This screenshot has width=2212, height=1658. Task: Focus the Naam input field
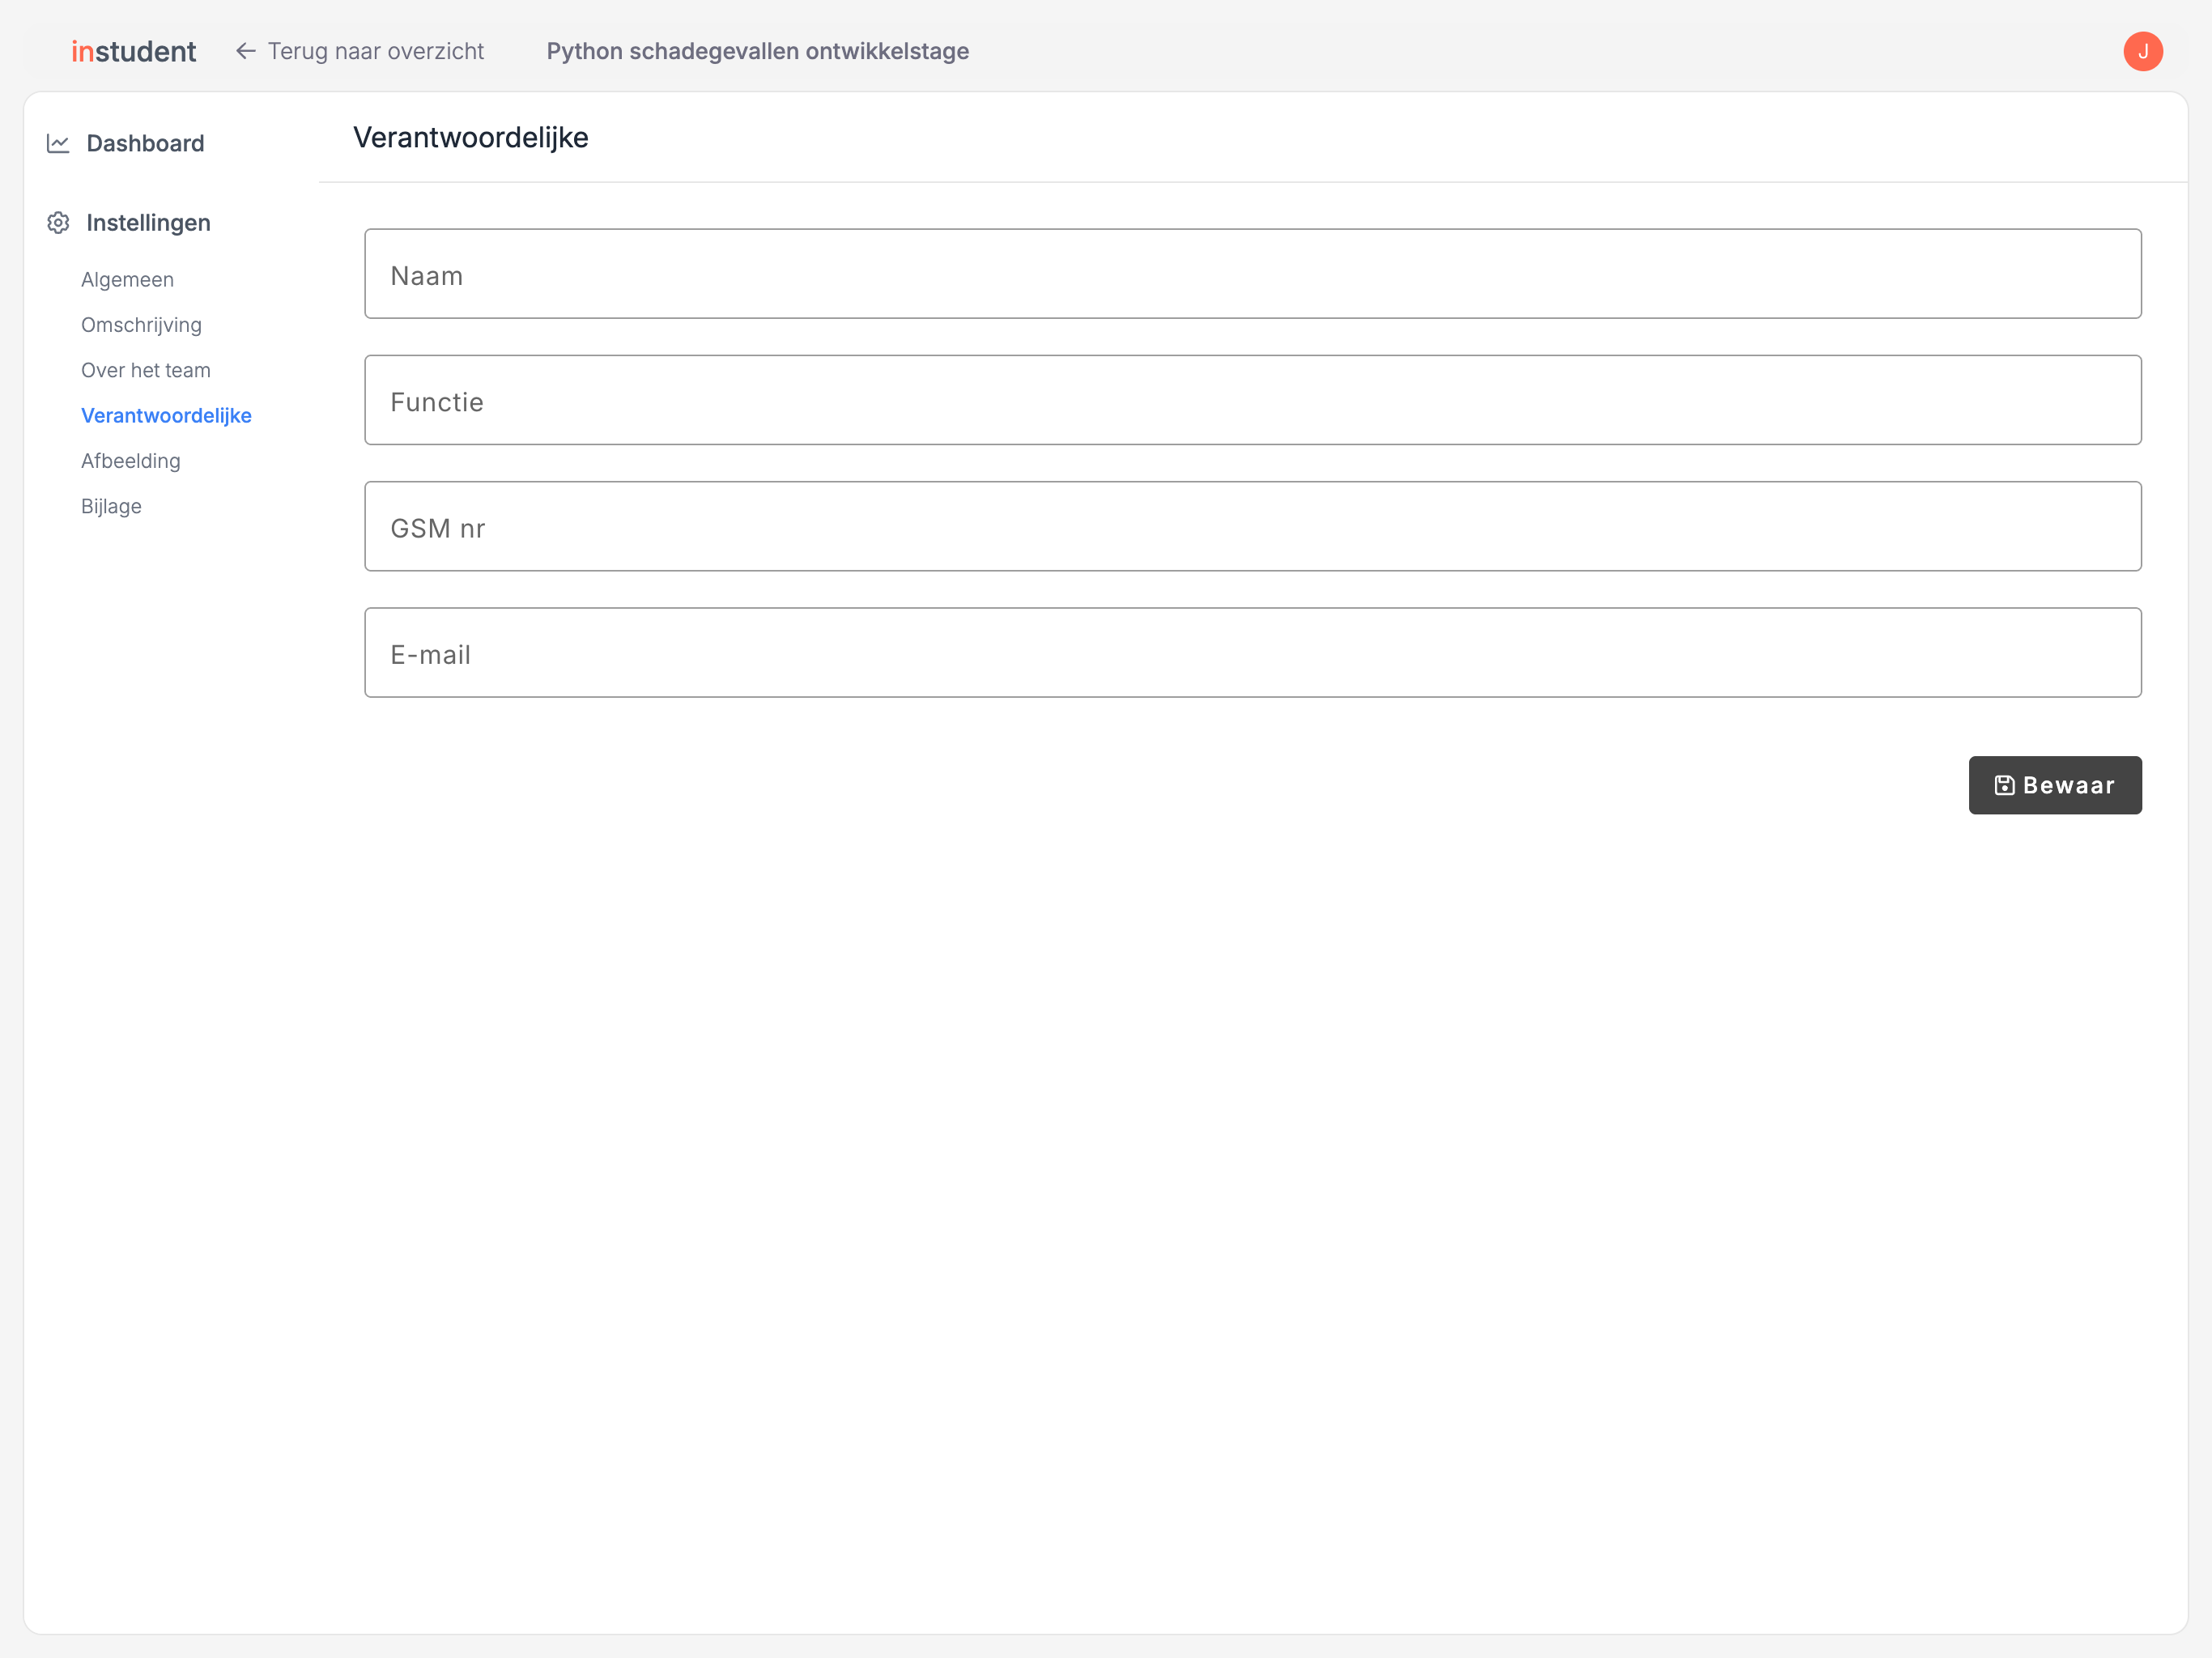pyautogui.click(x=1253, y=274)
